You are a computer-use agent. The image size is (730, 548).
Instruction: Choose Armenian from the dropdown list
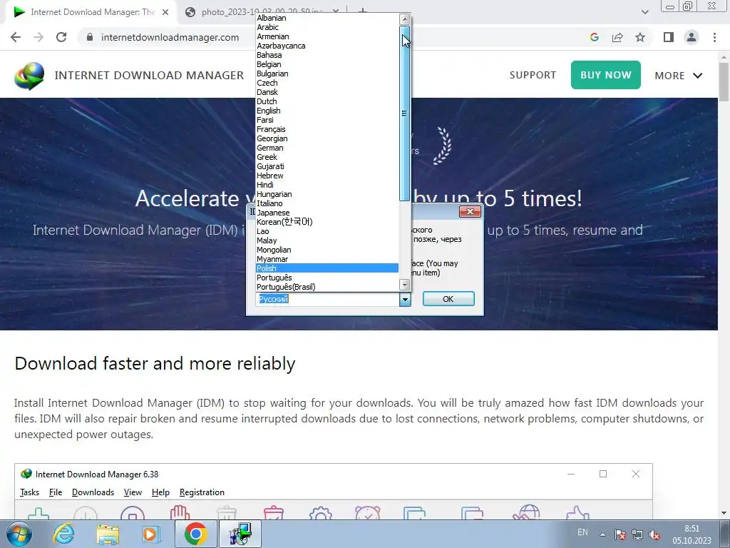[327, 37]
